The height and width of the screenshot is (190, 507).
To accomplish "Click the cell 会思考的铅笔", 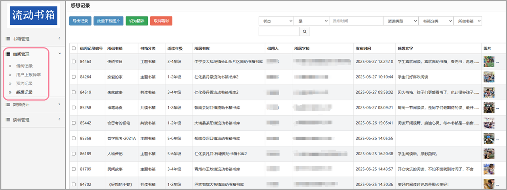I will coord(119,123).
